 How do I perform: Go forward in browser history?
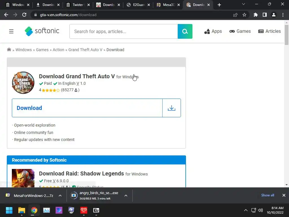pos(15,15)
